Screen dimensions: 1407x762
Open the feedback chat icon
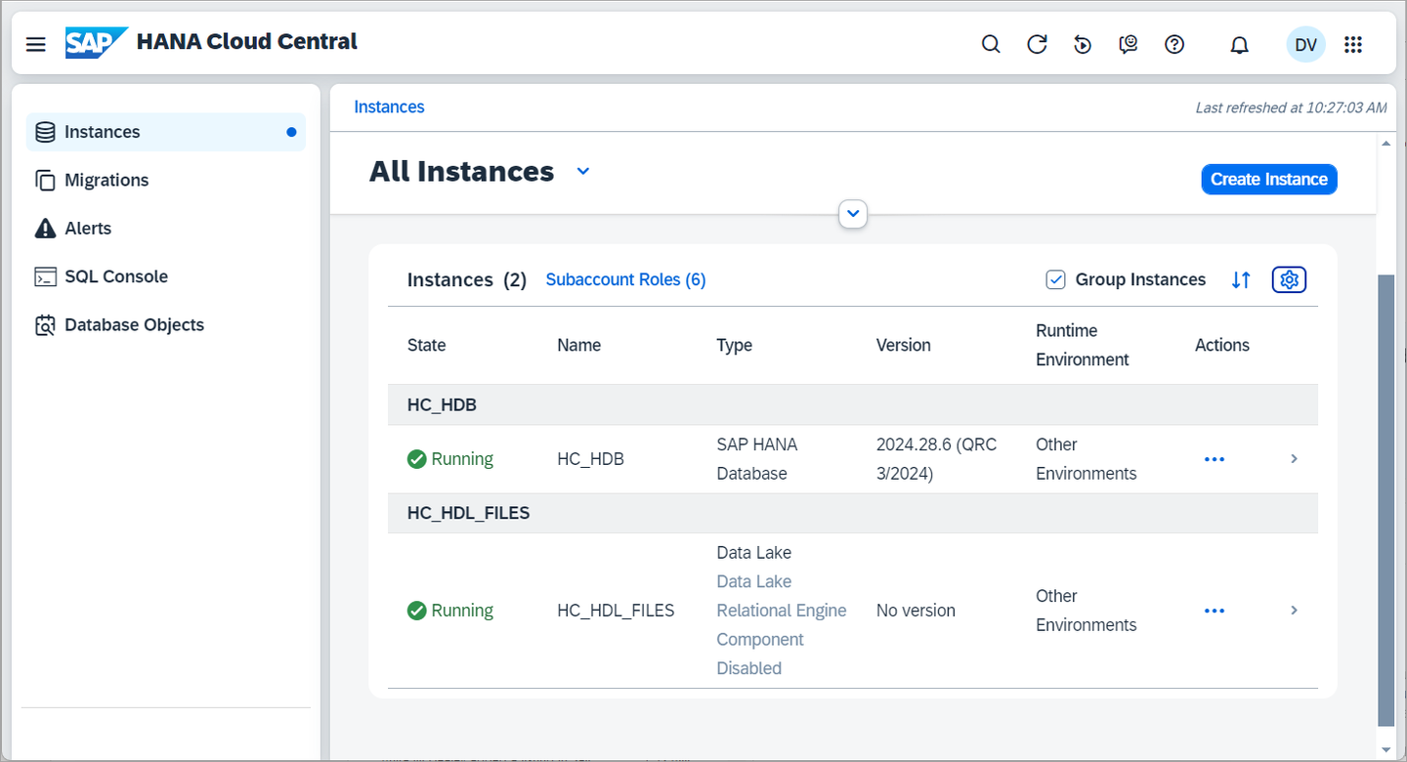click(1129, 44)
